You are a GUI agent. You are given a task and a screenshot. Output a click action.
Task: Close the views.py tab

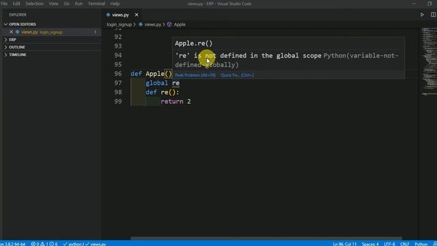137,15
